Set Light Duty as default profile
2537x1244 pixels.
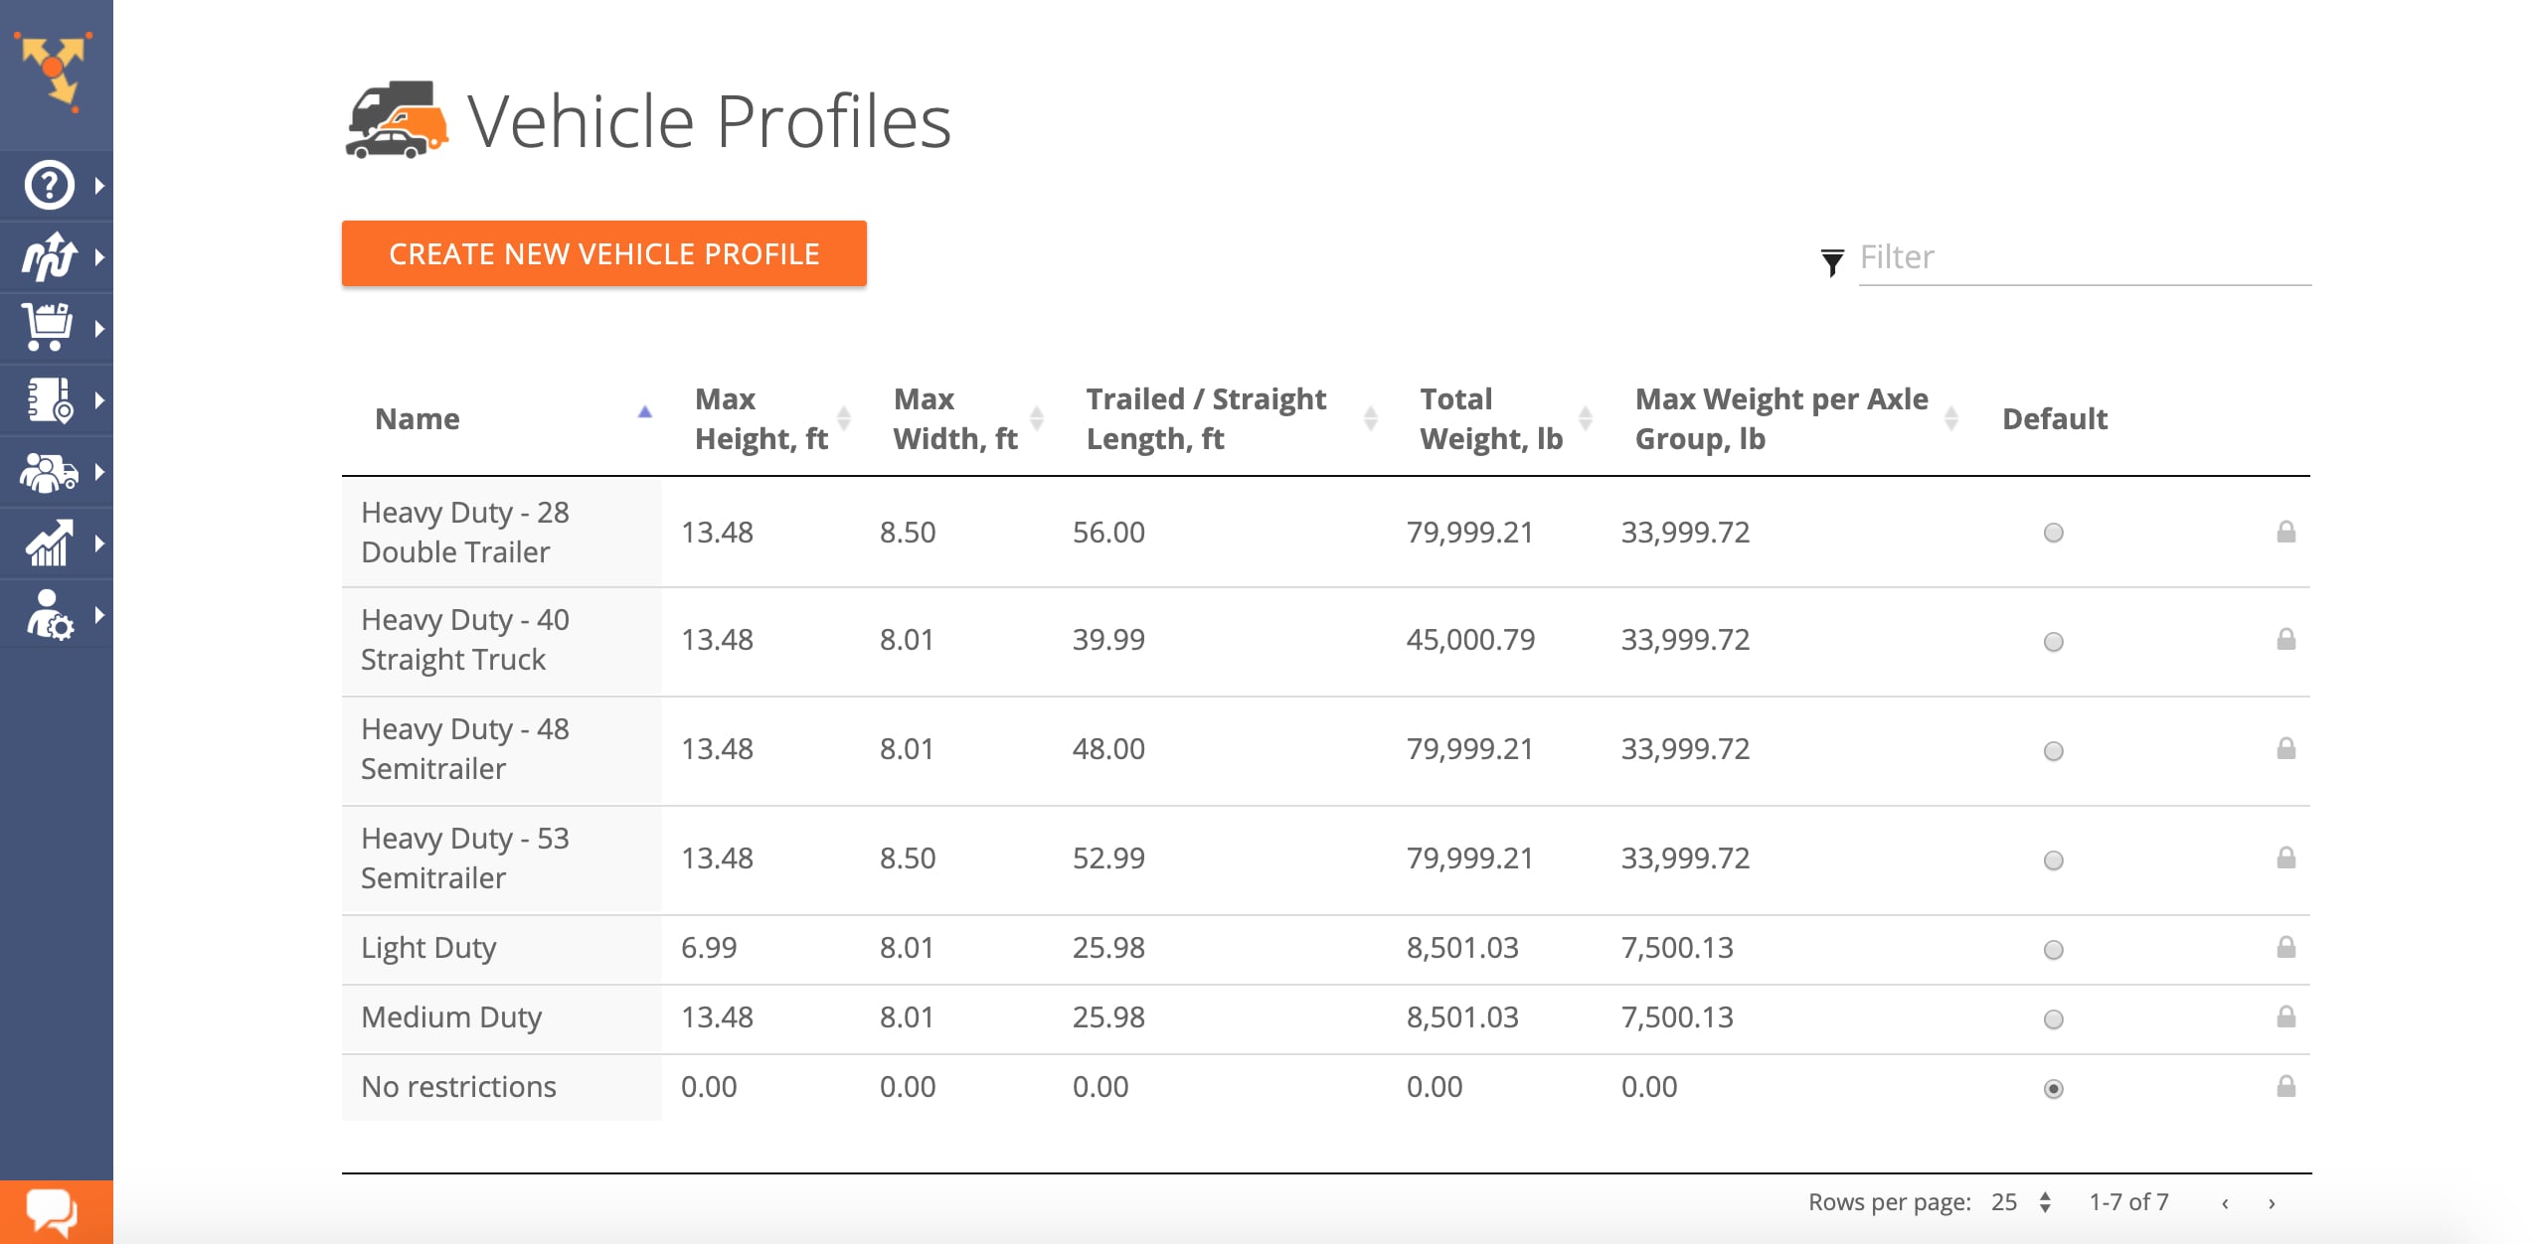2053,950
